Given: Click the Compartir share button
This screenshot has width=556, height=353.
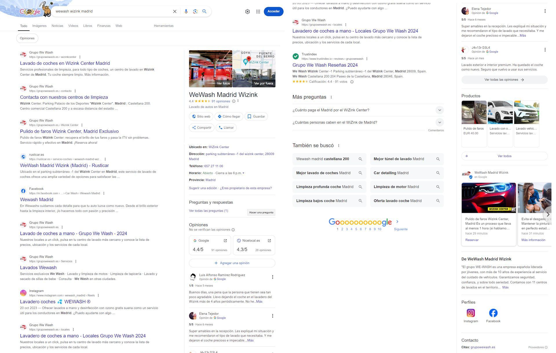Looking at the screenshot, I should [x=202, y=128].
